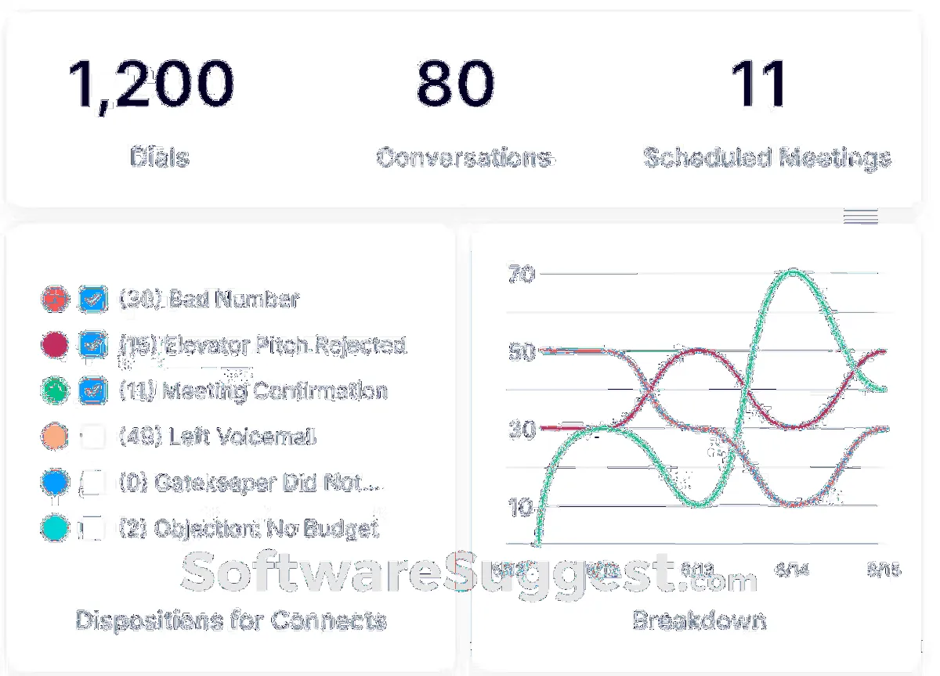
Task: Click the 1,200 Dials statistic
Action: pyautogui.click(x=151, y=84)
